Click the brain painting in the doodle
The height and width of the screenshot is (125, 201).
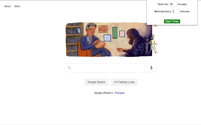[x=103, y=29]
